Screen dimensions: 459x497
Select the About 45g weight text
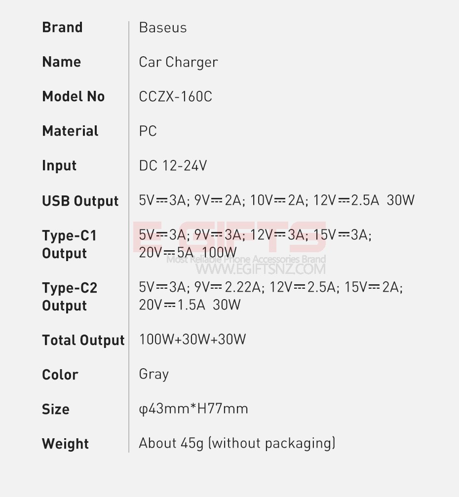(x=237, y=443)
